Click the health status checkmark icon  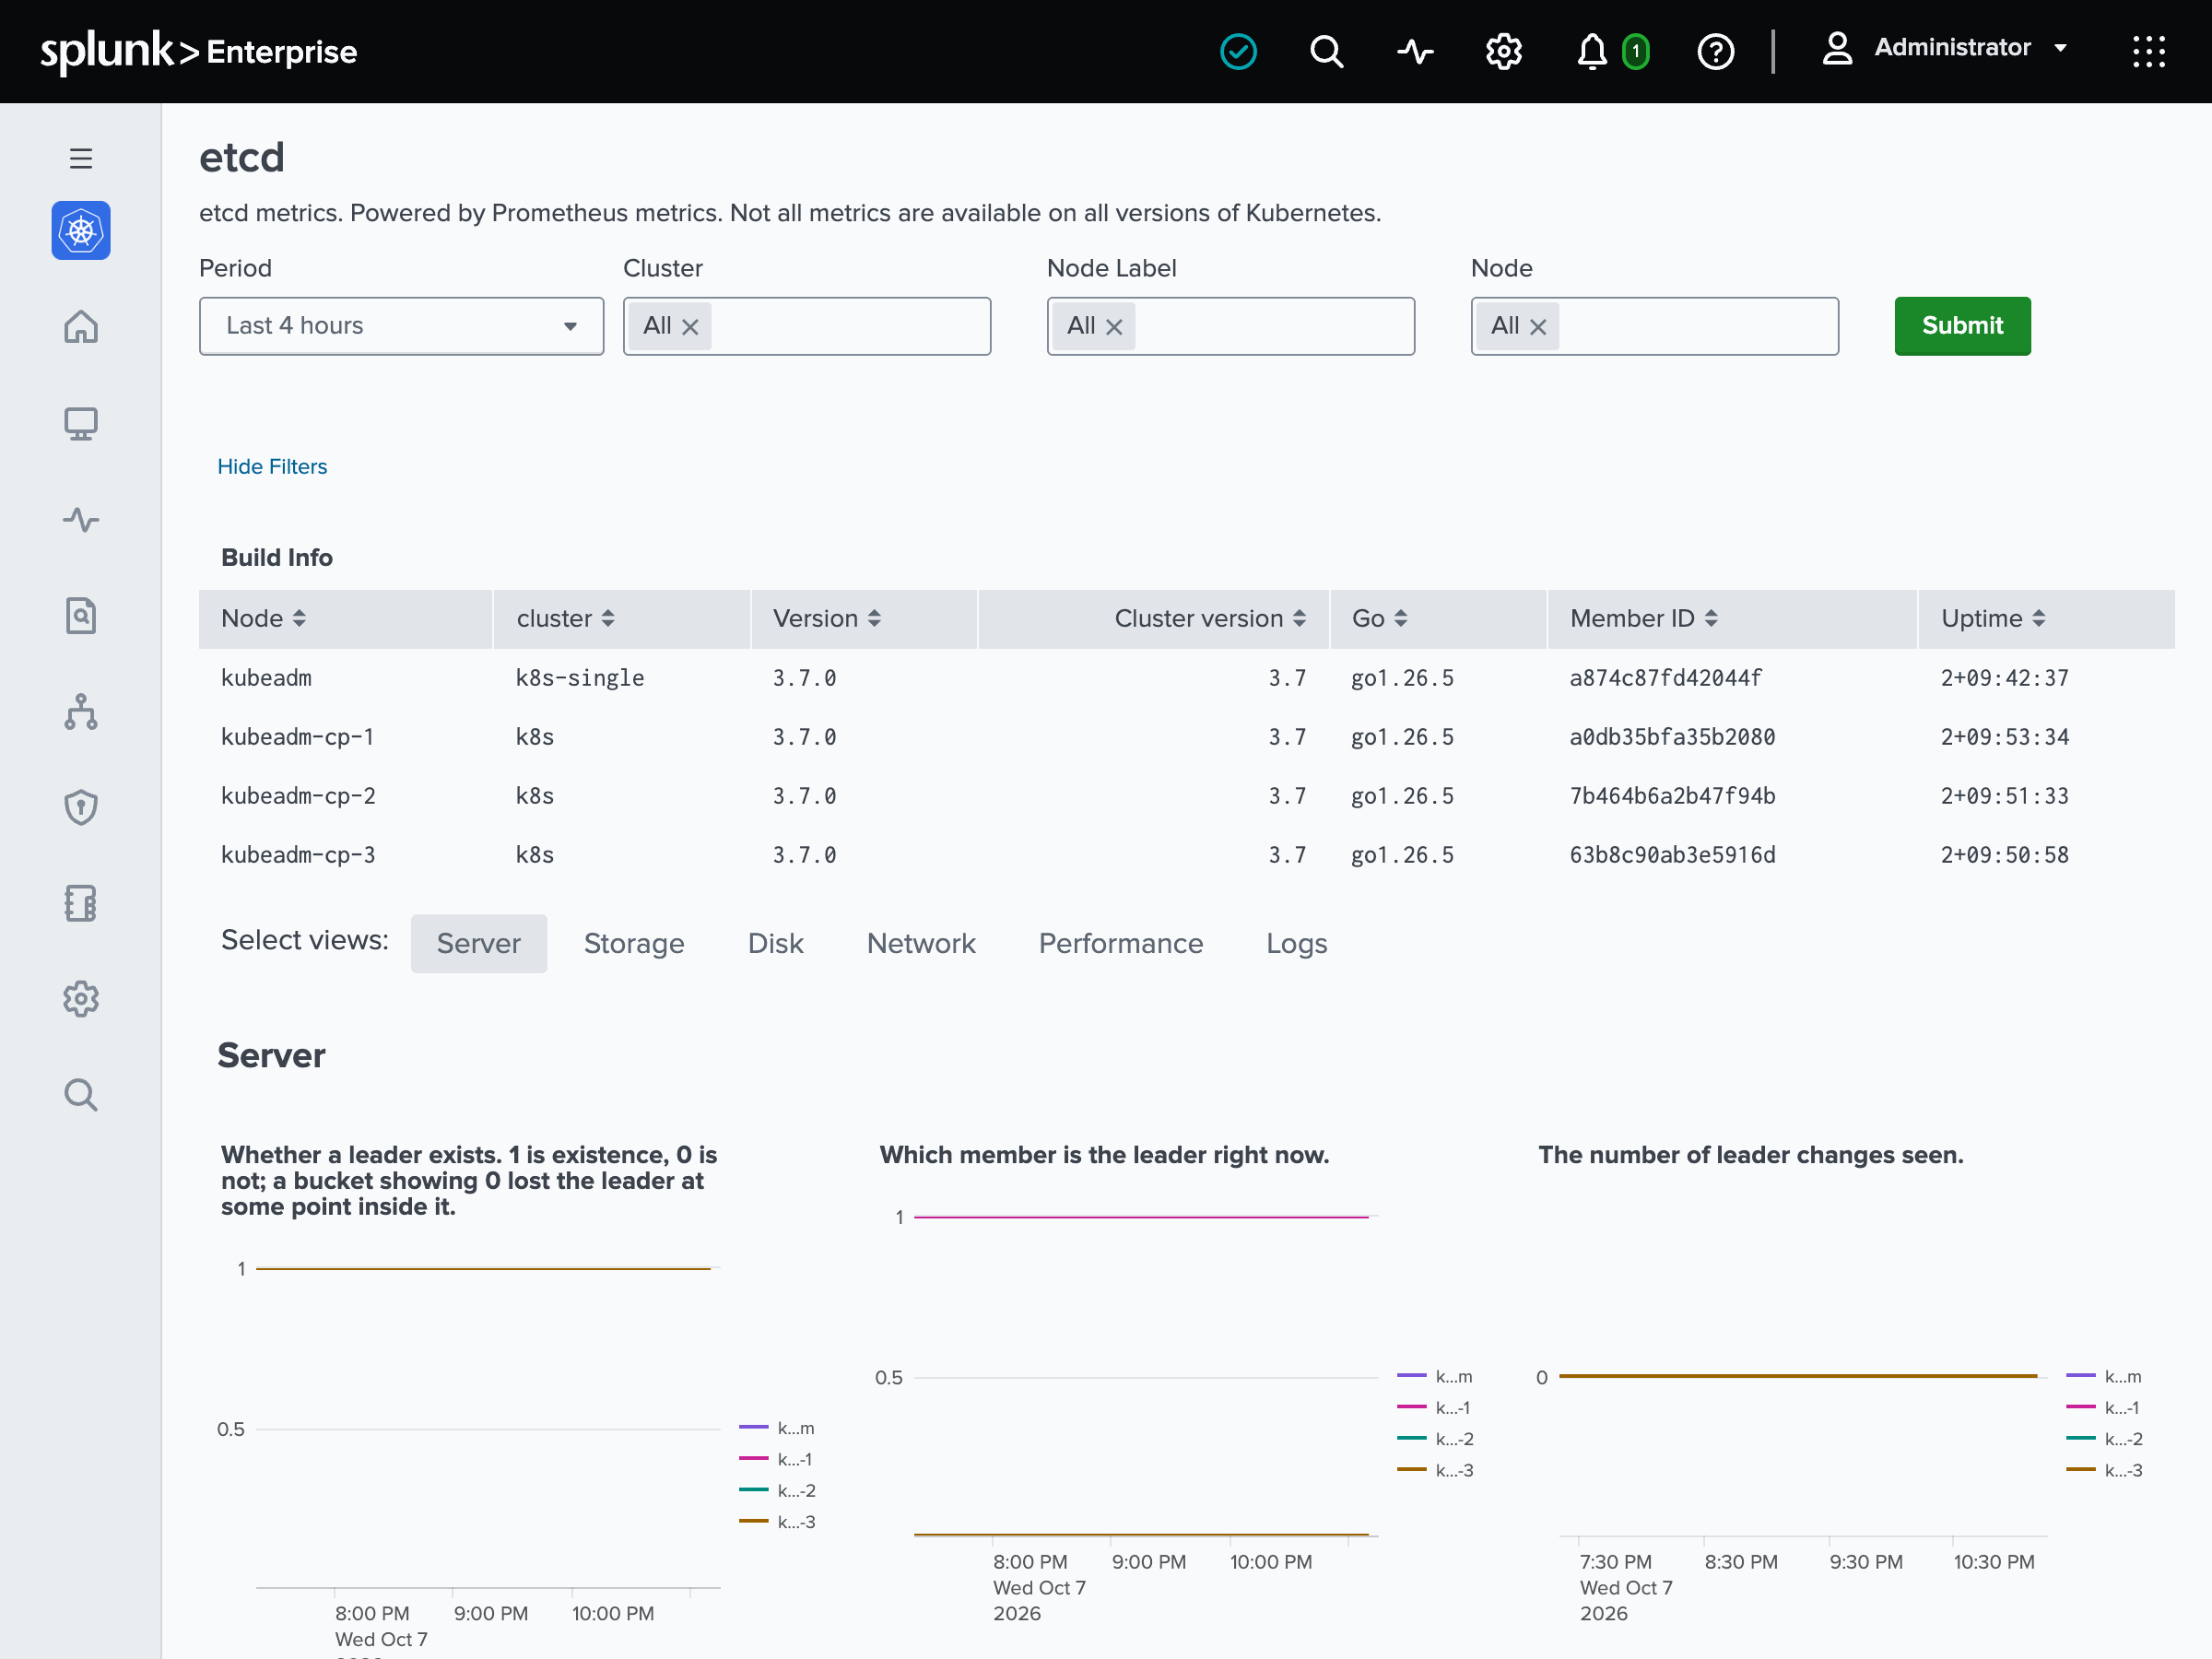(1239, 51)
